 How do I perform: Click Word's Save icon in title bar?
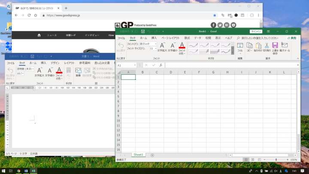(32, 56)
